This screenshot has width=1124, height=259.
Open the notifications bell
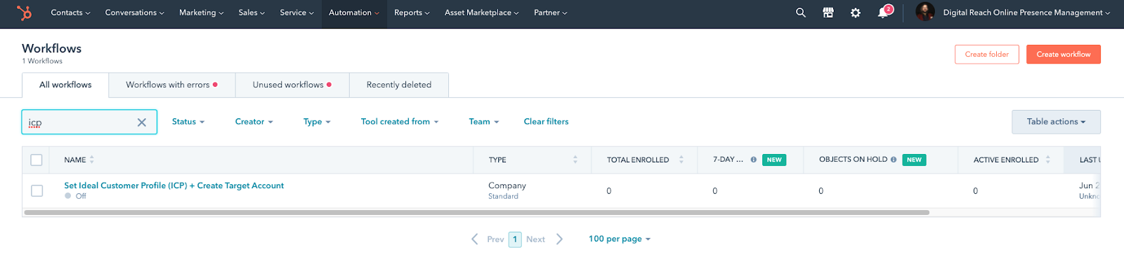(x=884, y=13)
